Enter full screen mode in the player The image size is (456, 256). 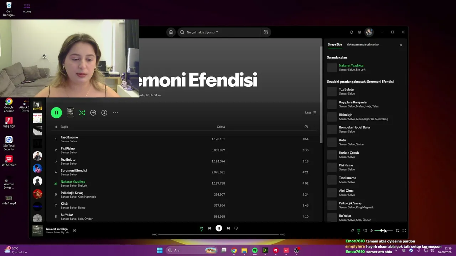point(404,231)
